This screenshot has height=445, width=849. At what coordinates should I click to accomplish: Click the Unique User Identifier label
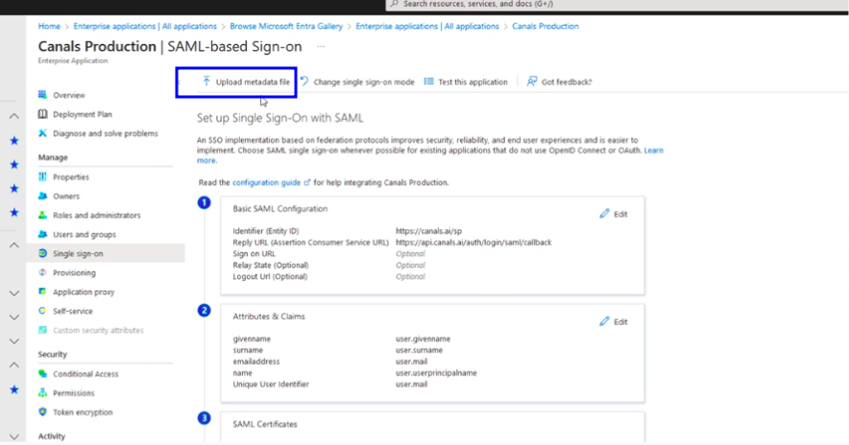point(271,384)
